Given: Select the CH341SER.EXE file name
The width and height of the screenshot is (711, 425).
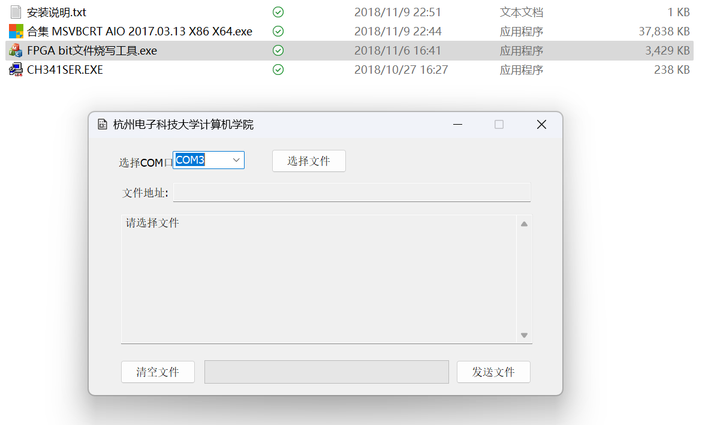Looking at the screenshot, I should point(65,70).
